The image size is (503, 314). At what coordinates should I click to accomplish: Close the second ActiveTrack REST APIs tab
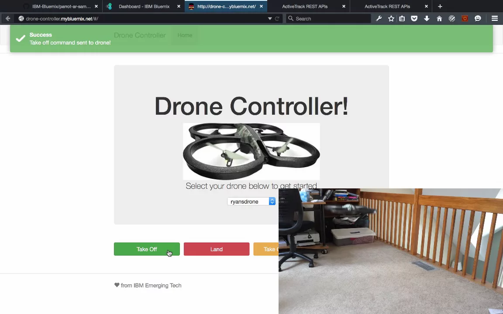[x=426, y=7]
